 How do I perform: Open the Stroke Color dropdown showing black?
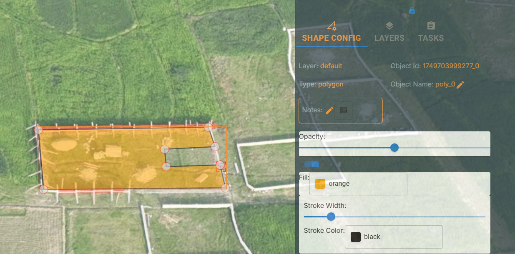(393, 237)
